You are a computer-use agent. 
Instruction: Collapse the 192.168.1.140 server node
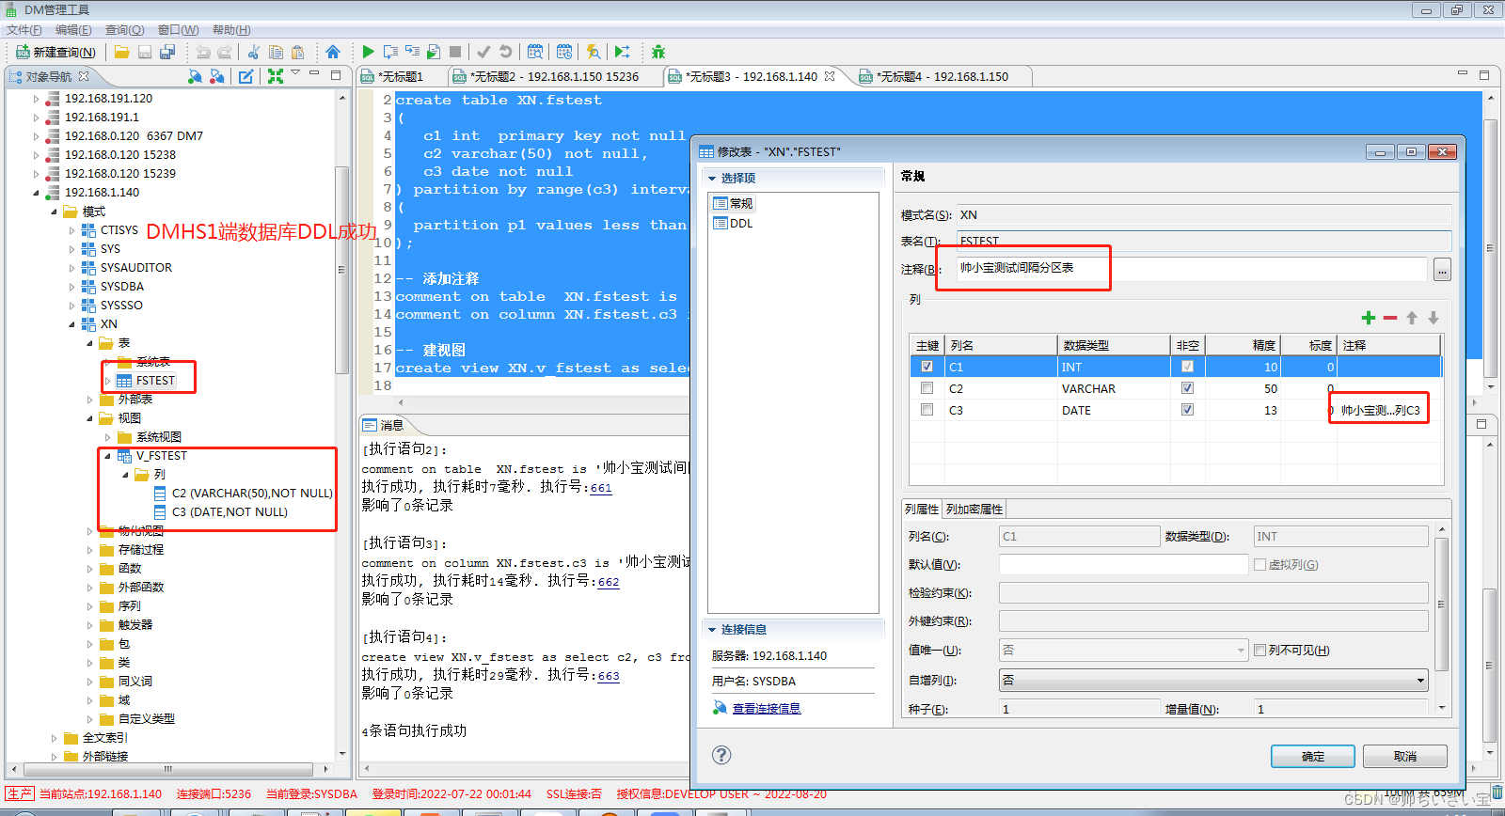pyautogui.click(x=36, y=193)
